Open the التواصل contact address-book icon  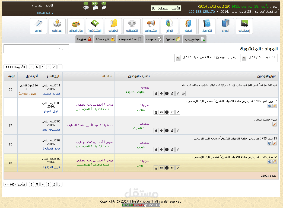coord(207,26)
